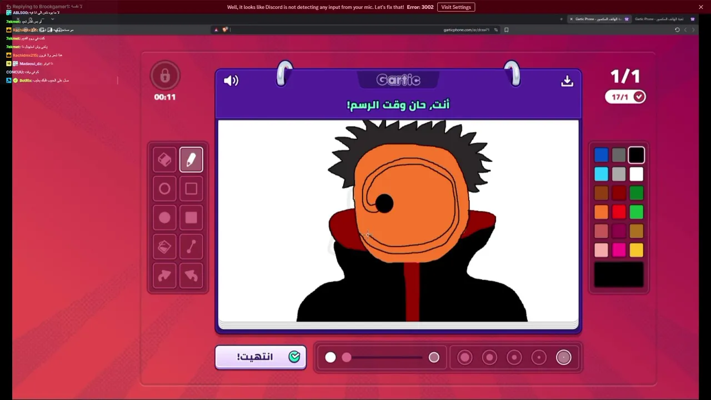Image resolution: width=711 pixels, height=400 pixels.
Task: Choose the dark red color swatch
Action: [619, 193]
